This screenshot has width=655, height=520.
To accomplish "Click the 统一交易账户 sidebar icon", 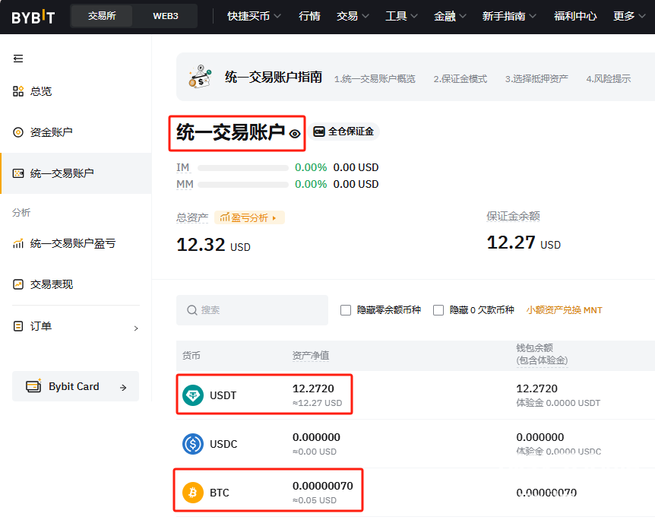I will [18, 173].
